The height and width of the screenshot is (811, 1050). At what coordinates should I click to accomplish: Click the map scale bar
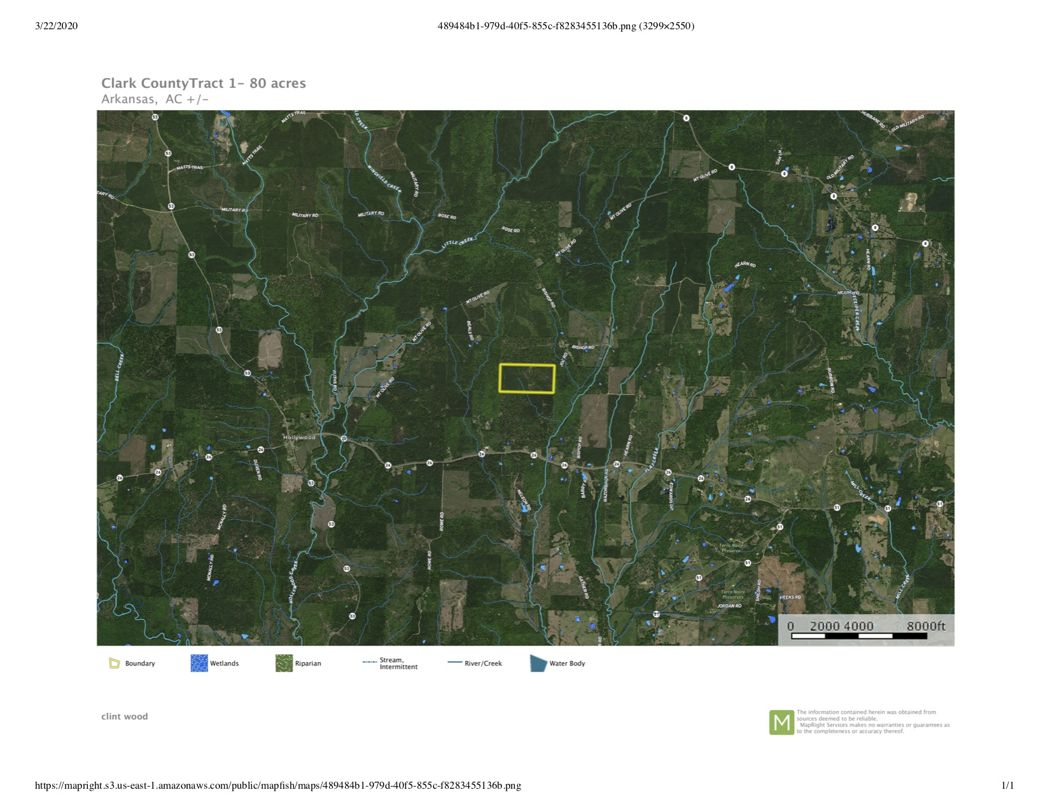pyautogui.click(x=867, y=630)
